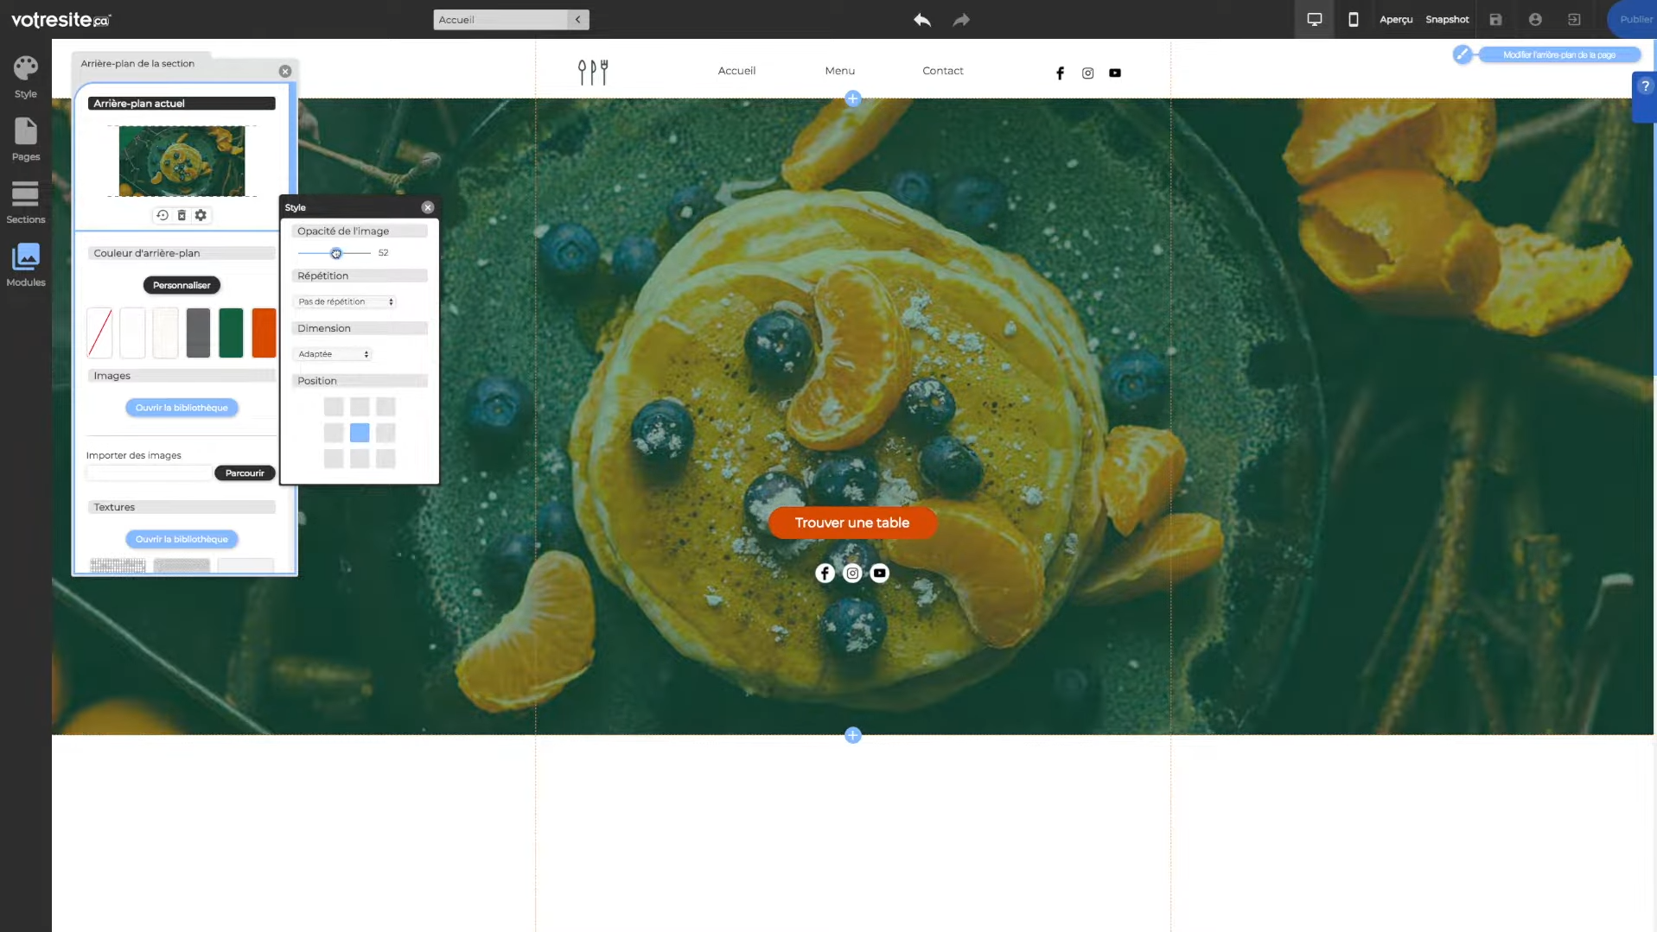Select the bottom-right position square

tap(386, 459)
